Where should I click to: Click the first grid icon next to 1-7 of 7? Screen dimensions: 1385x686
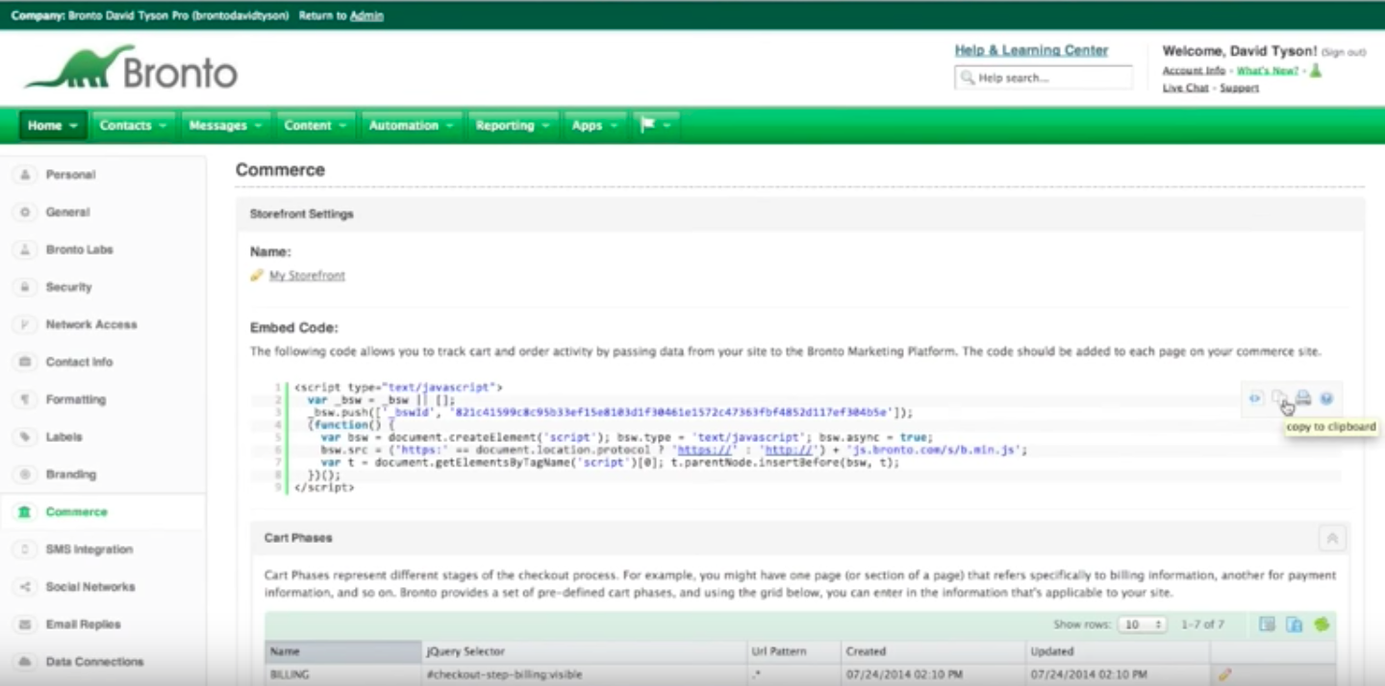coord(1267,625)
